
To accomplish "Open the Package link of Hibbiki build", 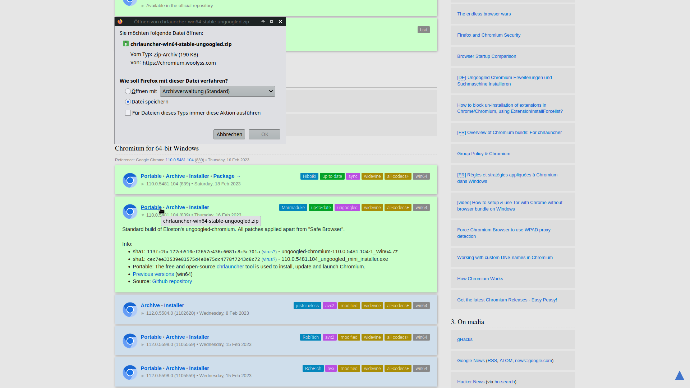I will coord(224,176).
